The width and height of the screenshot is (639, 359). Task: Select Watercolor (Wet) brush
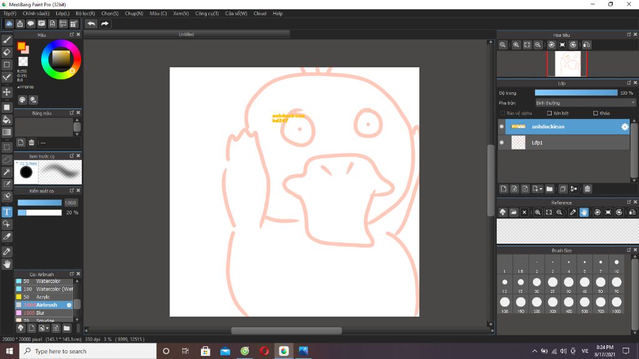pyautogui.click(x=44, y=289)
